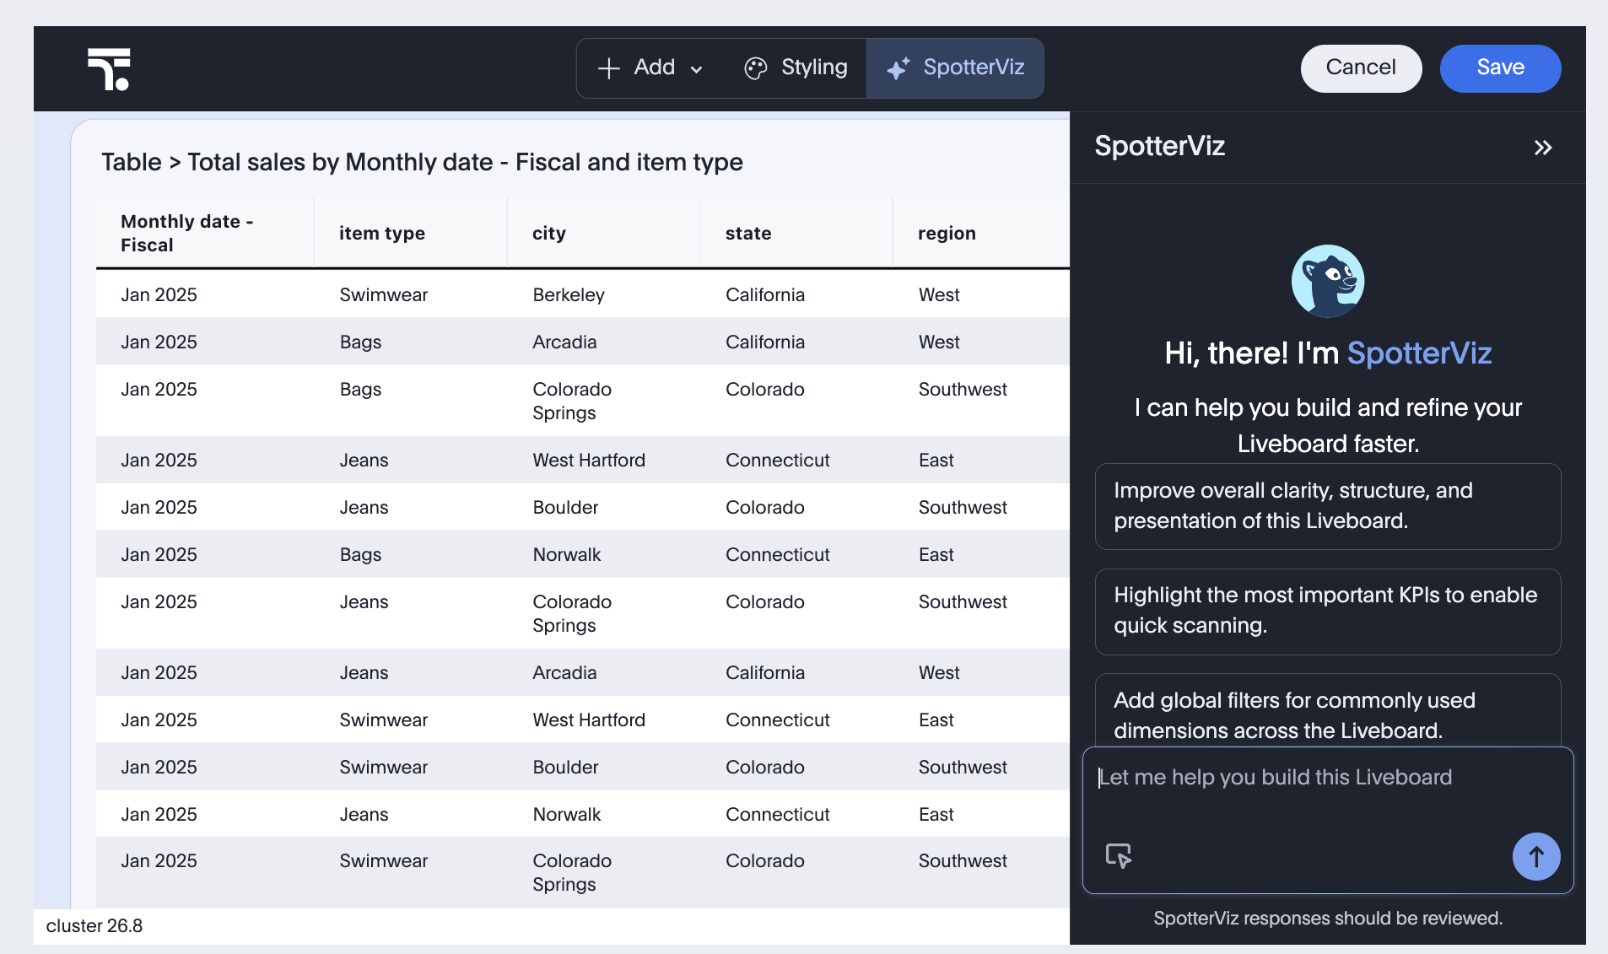Cancel the Liveboard edits

coord(1361,67)
